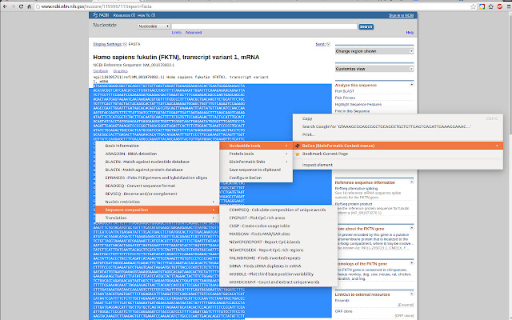Open the Nucleotide tools submenu
Image resolution: width=512 pixels, height=320 pixels.
[256, 146]
